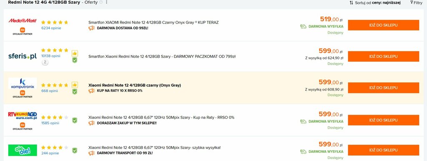Click the RTV Euro AGD logo
The height and width of the screenshot is (161, 427).
(x=23, y=116)
